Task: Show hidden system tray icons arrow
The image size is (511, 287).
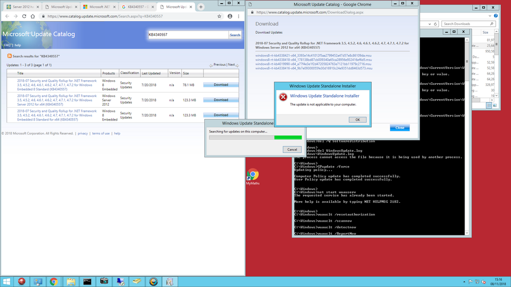Action: tap(464, 282)
